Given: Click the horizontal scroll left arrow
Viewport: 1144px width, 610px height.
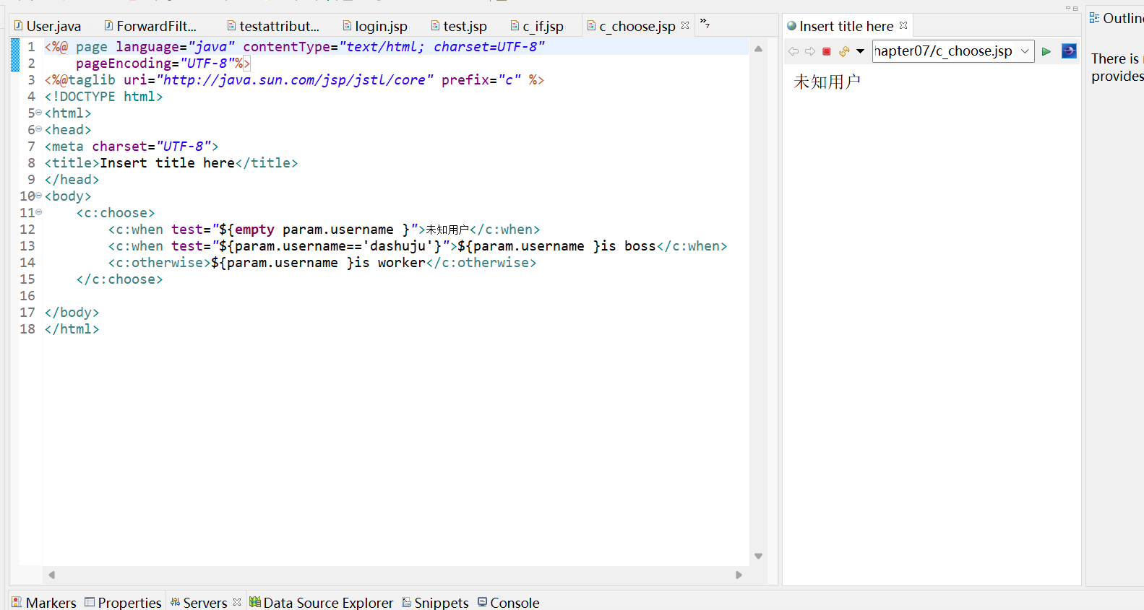Looking at the screenshot, I should [x=51, y=575].
